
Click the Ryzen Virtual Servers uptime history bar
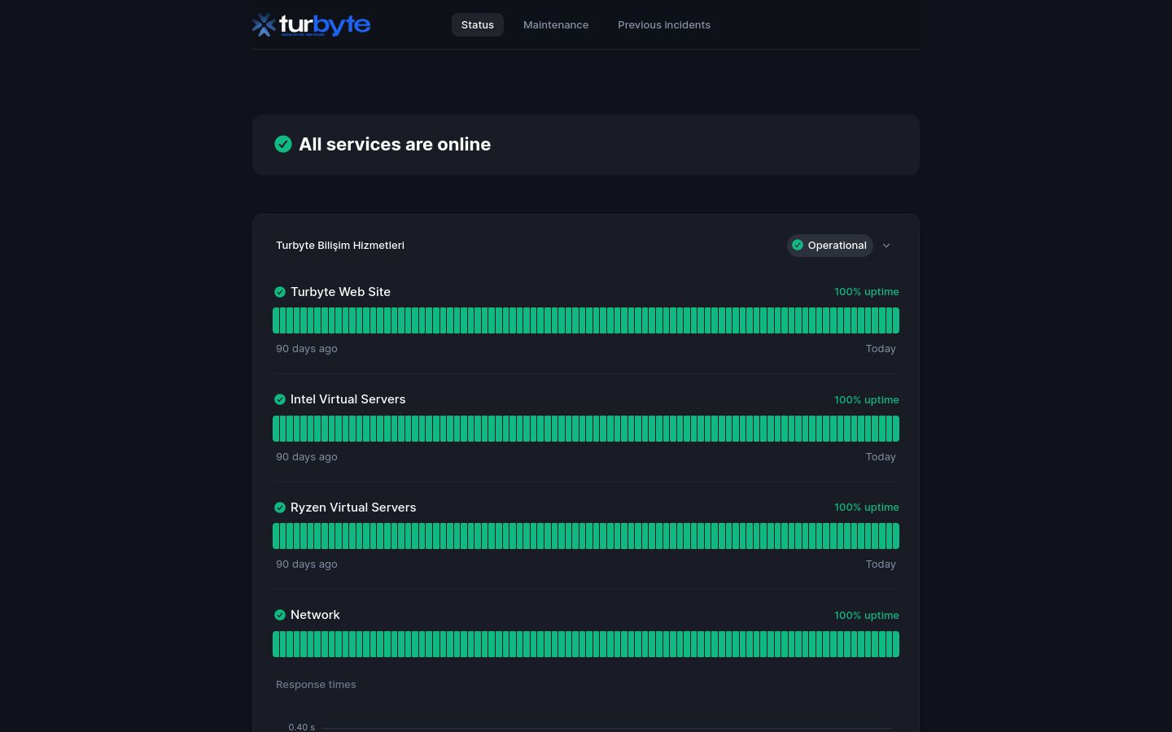[x=586, y=536]
